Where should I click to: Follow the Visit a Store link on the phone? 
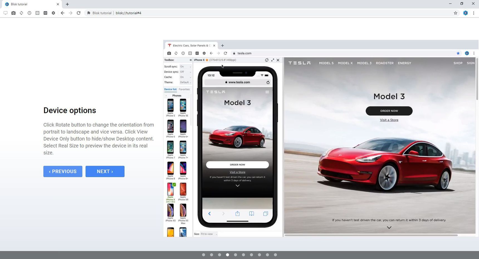tap(238, 172)
